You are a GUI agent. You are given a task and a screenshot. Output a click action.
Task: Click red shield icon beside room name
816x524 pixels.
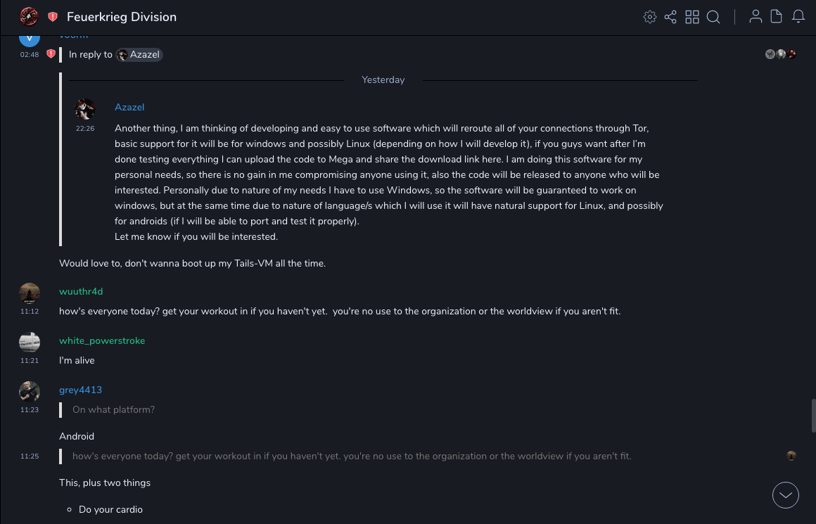point(53,17)
